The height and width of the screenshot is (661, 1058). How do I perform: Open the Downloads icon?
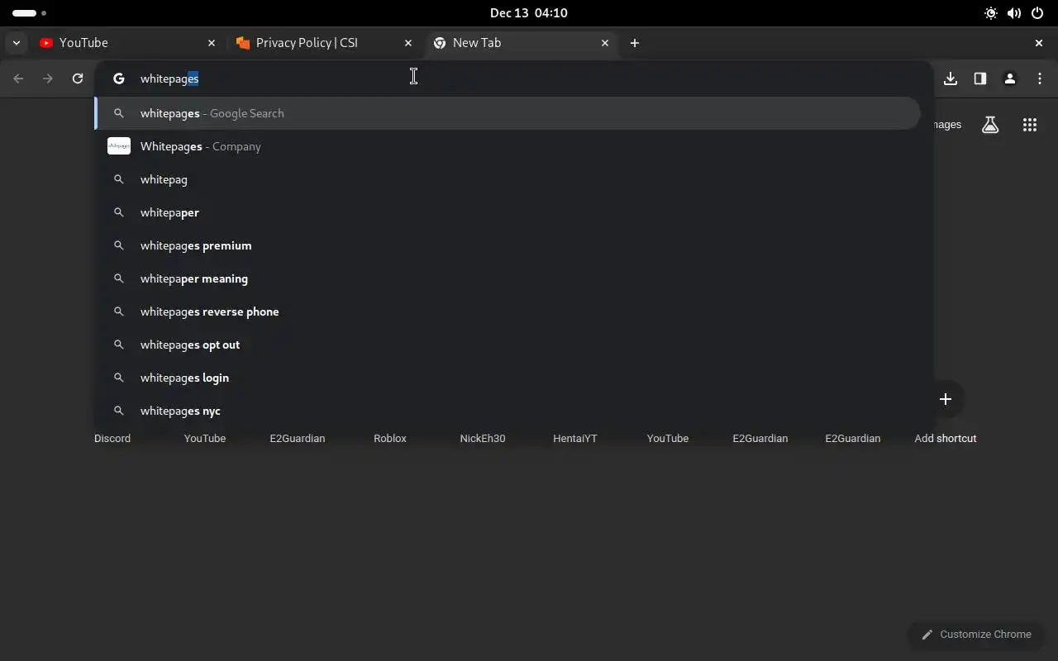pyautogui.click(x=951, y=78)
